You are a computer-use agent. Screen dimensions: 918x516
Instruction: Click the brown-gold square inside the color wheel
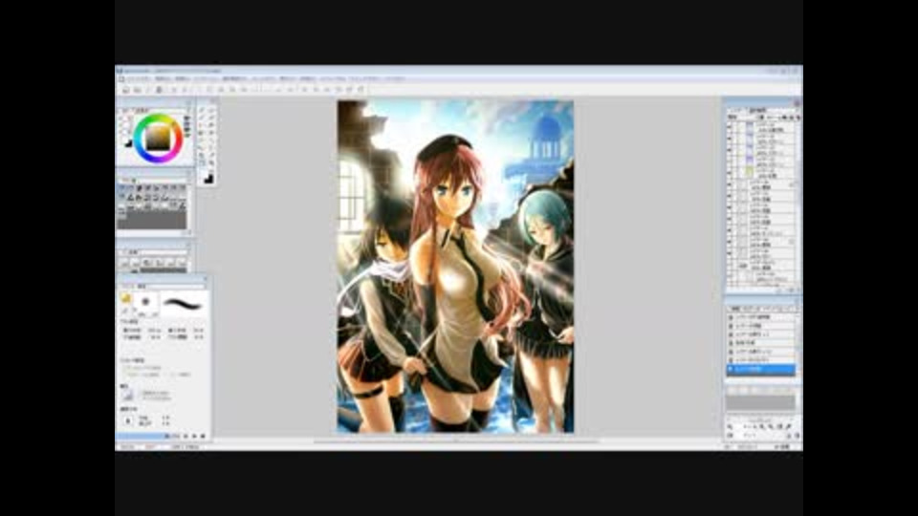point(158,138)
